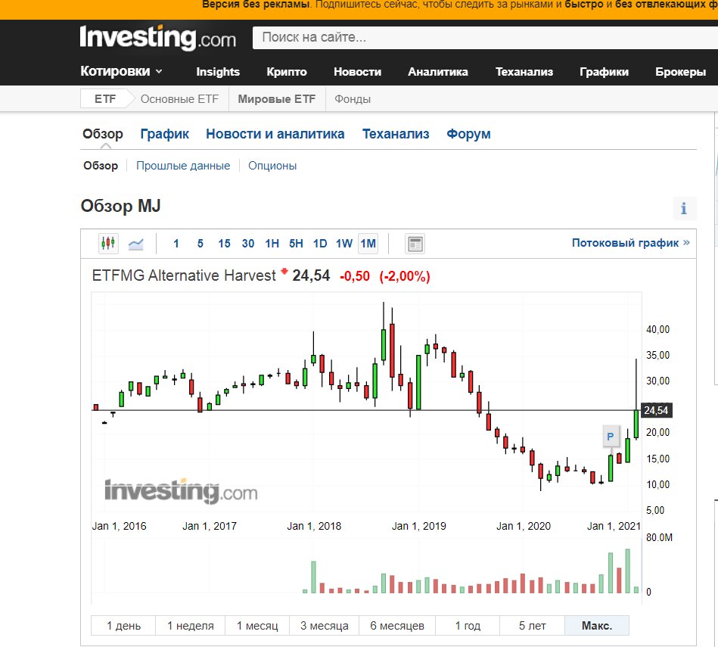This screenshot has height=647, width=718.
Task: Open Брокеры in the top navigation
Action: point(680,72)
